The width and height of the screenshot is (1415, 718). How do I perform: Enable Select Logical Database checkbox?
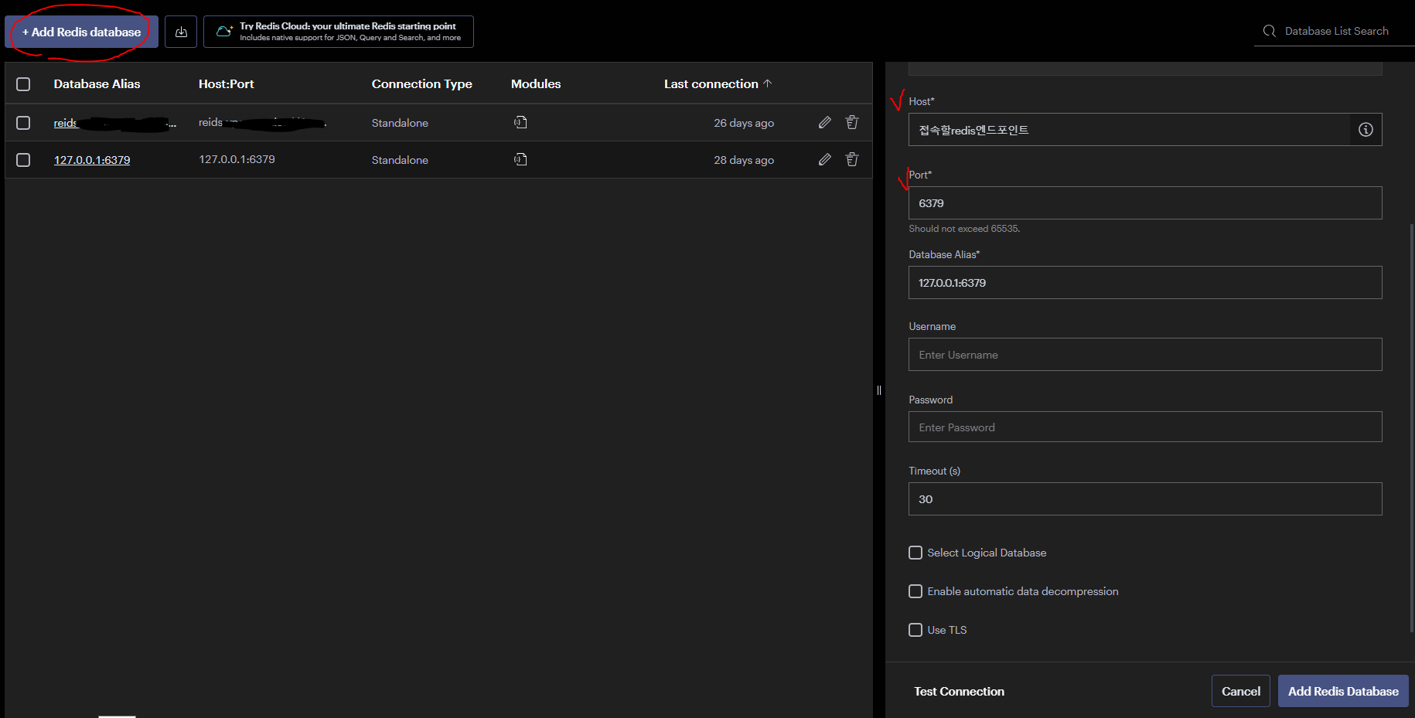coord(915,553)
